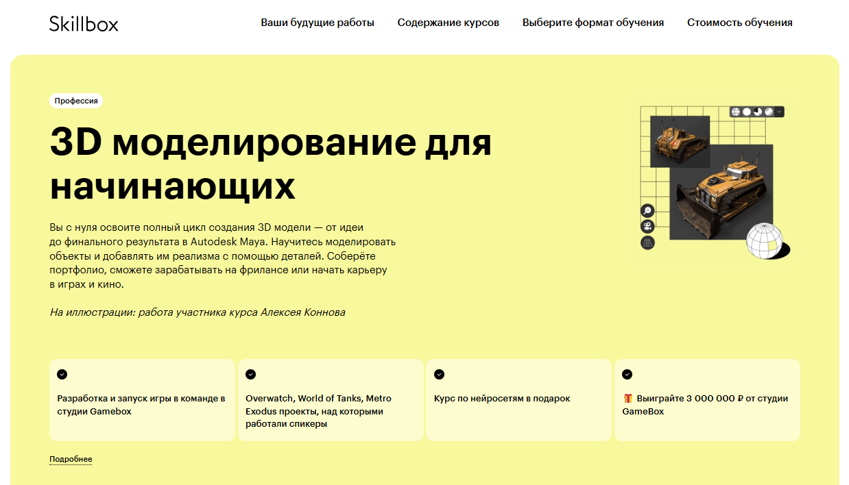The height and width of the screenshot is (485, 849).
Task: Select the solid white shading sphere icon
Action: coord(747,112)
